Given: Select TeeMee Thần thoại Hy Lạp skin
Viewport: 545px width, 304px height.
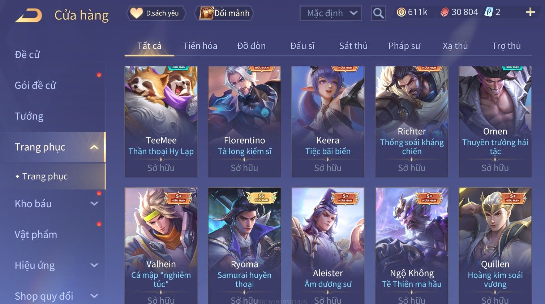Looking at the screenshot, I should 161,122.
